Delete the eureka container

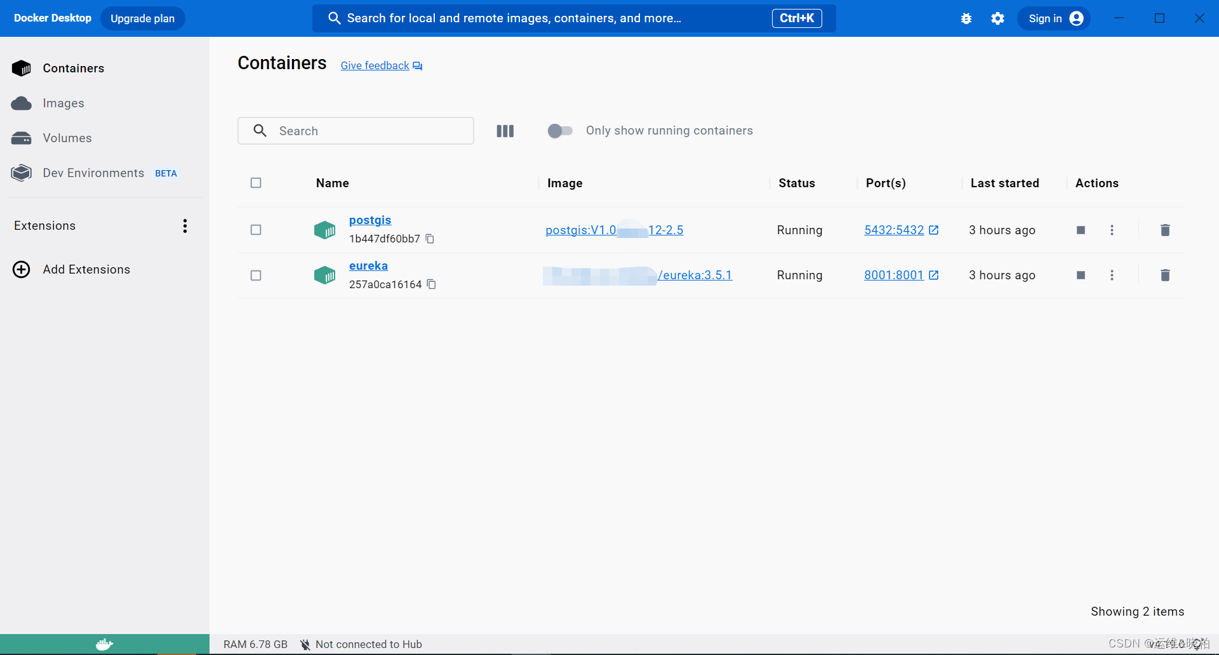[x=1165, y=275]
